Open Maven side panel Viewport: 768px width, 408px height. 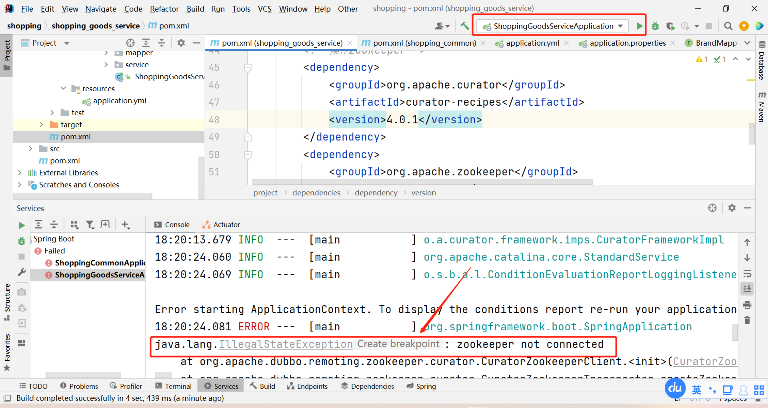click(x=762, y=107)
